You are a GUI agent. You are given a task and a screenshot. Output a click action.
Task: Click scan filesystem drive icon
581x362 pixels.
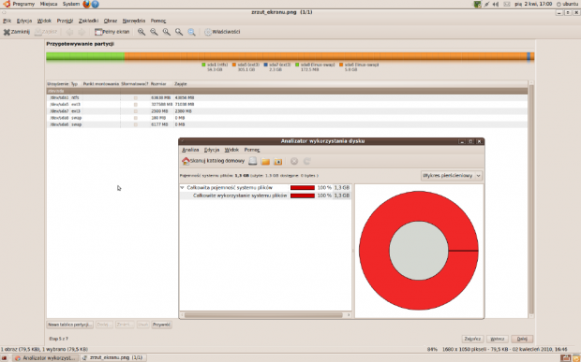(253, 161)
